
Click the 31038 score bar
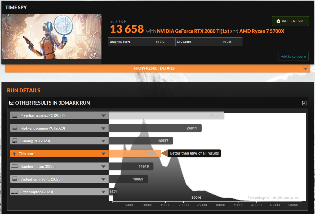(166, 115)
